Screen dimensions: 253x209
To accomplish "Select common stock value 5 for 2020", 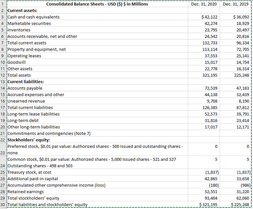I will [x=204, y=162].
